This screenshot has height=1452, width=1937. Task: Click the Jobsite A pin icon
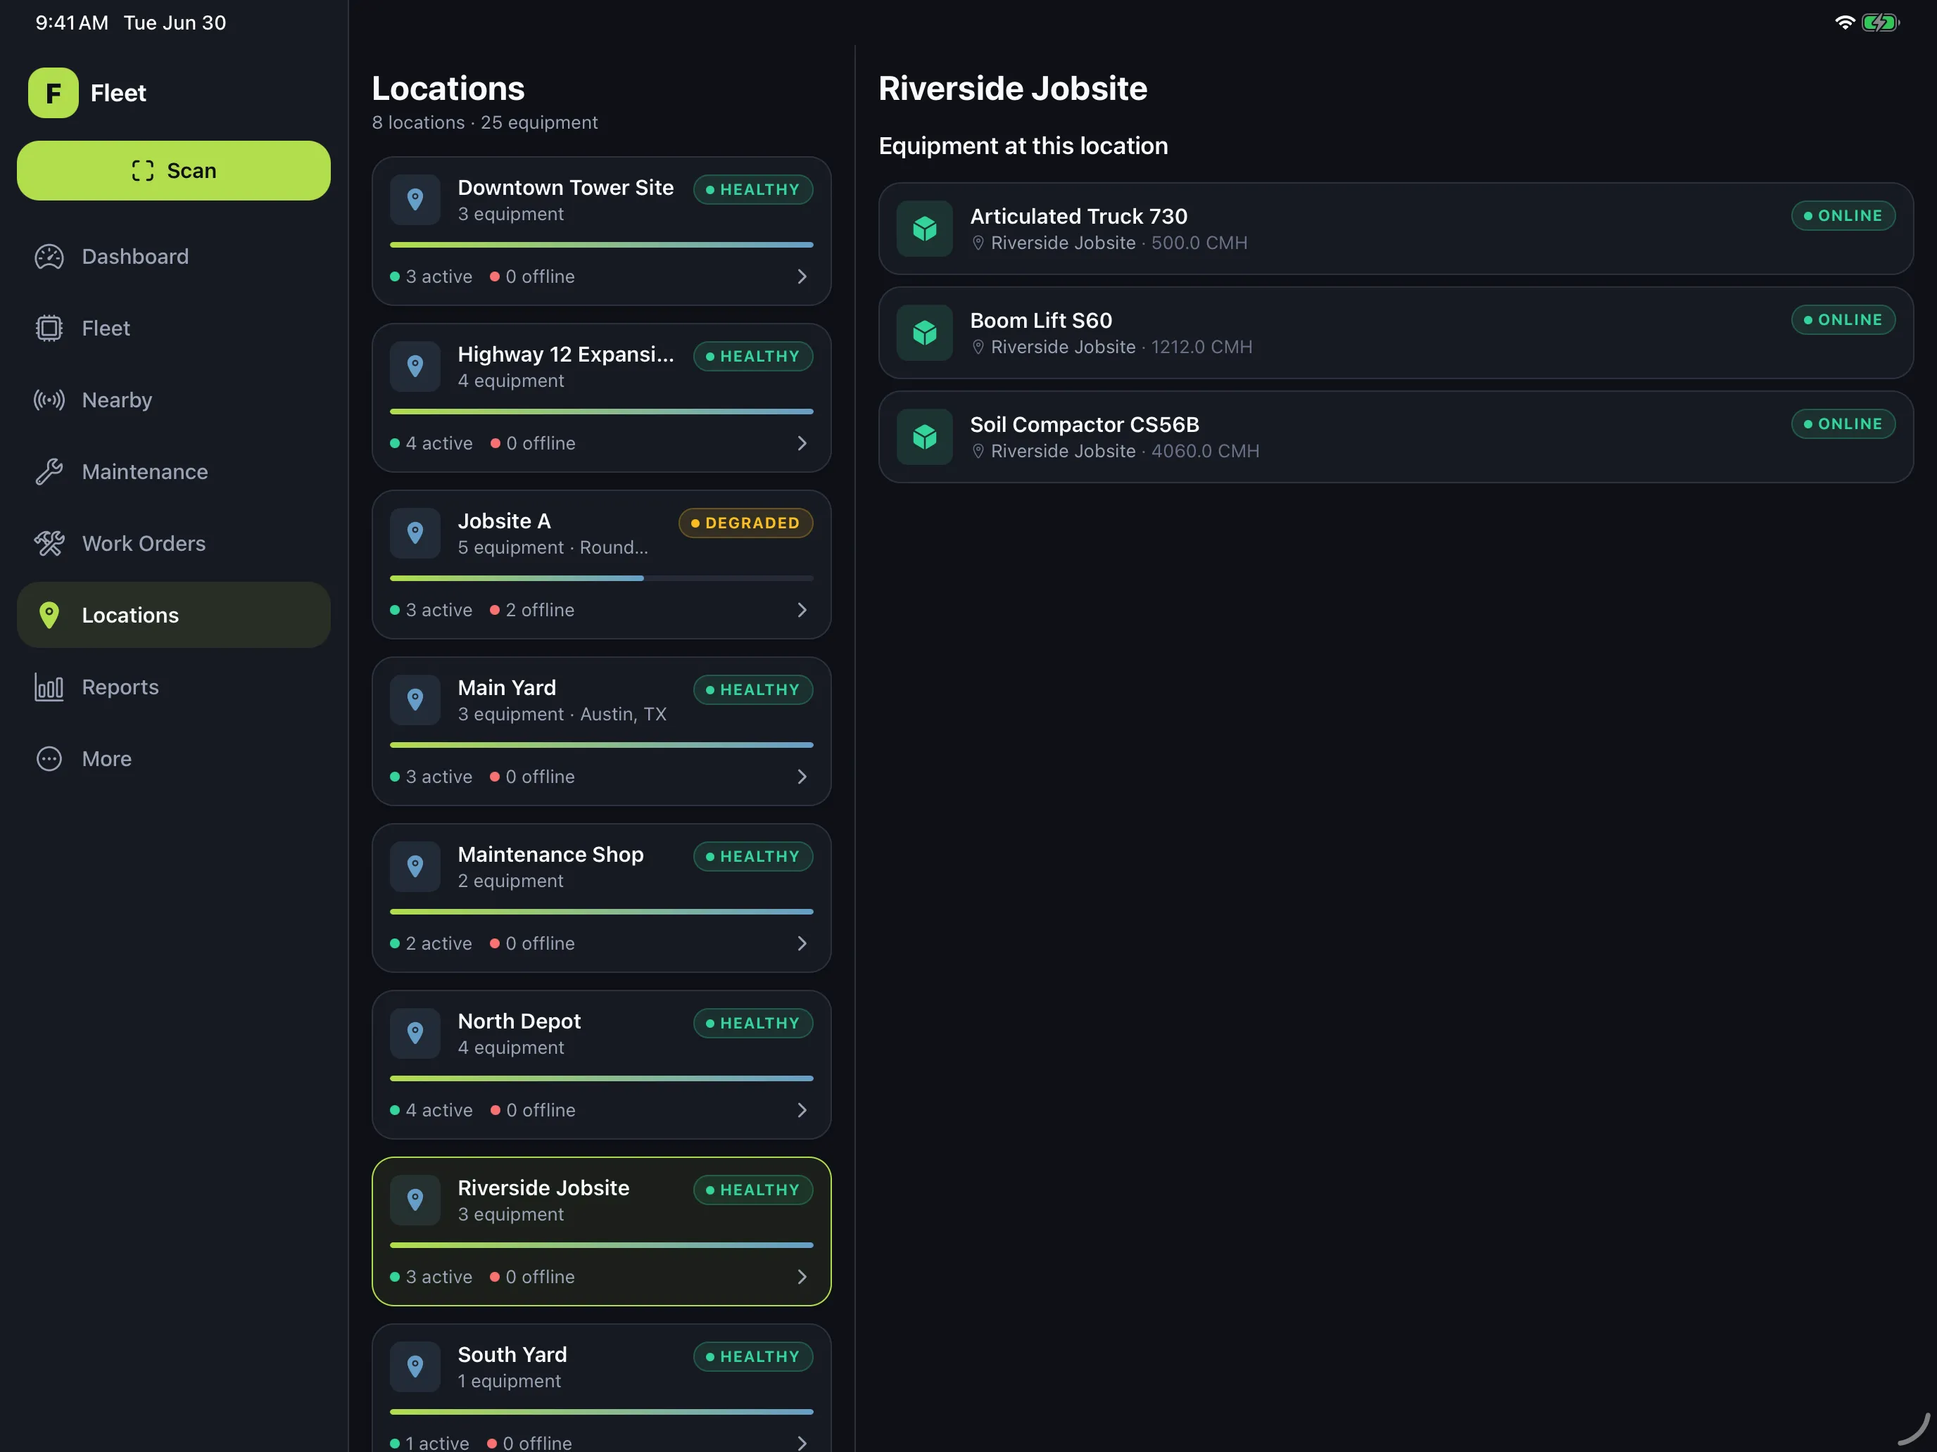415,533
